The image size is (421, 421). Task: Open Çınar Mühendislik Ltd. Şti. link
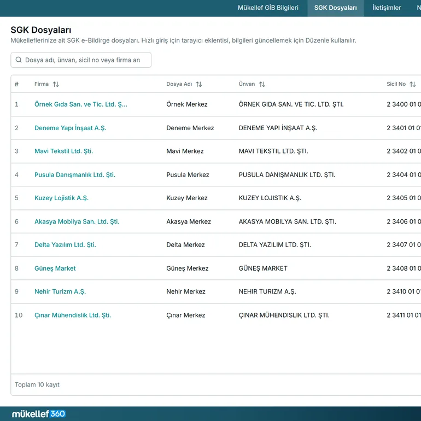73,315
